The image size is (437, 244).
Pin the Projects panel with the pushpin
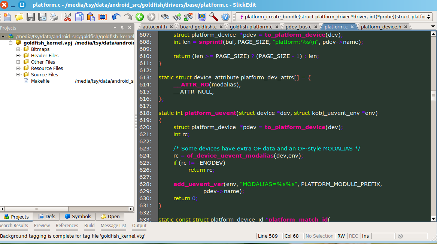[122, 28]
